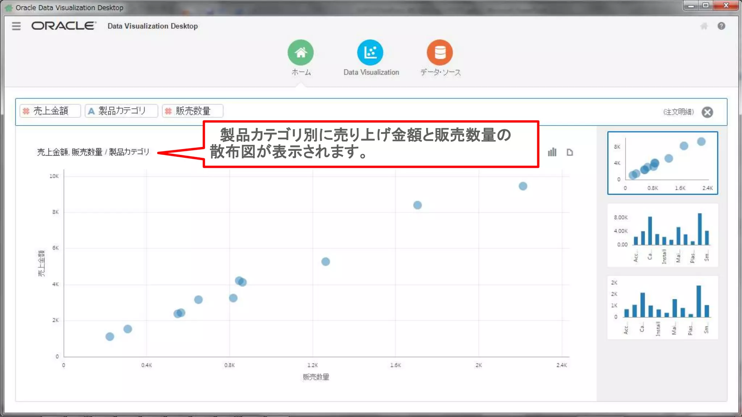Clear the search bar with X icon
The image size is (742, 417).
click(707, 112)
